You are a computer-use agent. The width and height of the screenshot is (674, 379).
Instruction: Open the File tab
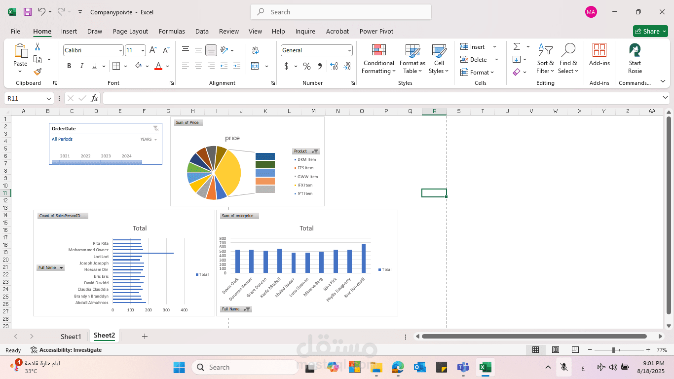point(15,31)
